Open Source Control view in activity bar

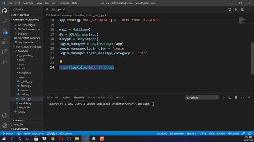pos(5,31)
